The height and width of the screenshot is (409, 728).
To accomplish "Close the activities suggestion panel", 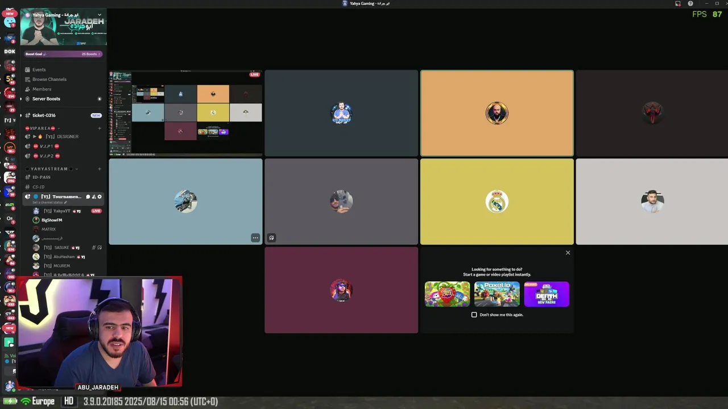I will 568,253.
